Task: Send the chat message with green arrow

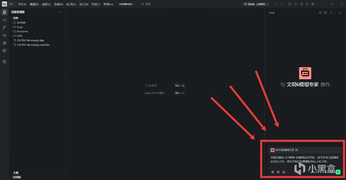Action: pos(338,172)
